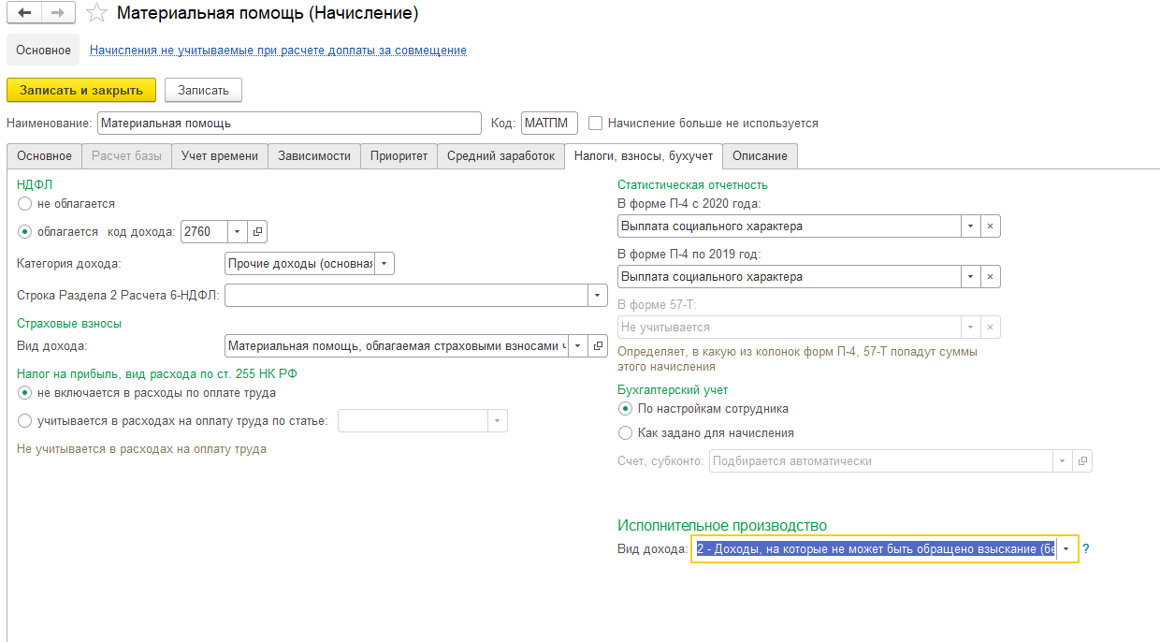The image size is (1160, 642).
Task: Click into the 'Наименование' text field
Action: (289, 123)
